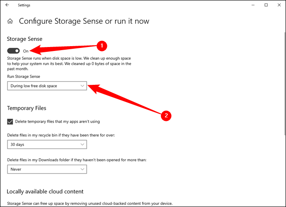Click the 'Configure Storage Sense or run it now' heading
The width and height of the screenshot is (286, 207).
coord(84,21)
